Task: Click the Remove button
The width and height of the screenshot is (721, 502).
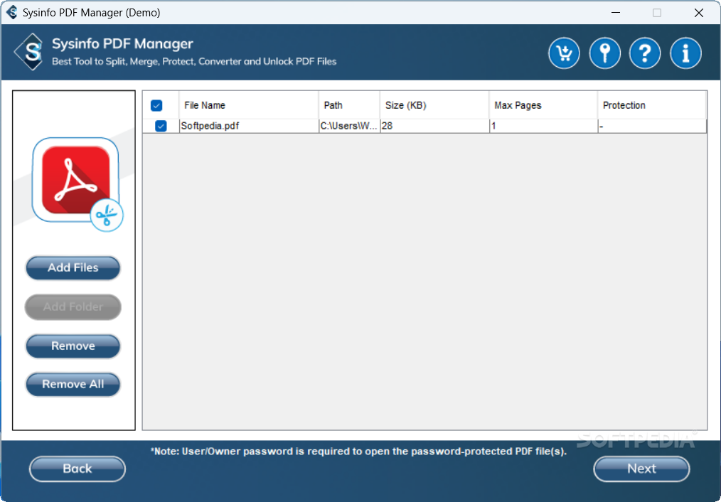Action: tap(73, 346)
